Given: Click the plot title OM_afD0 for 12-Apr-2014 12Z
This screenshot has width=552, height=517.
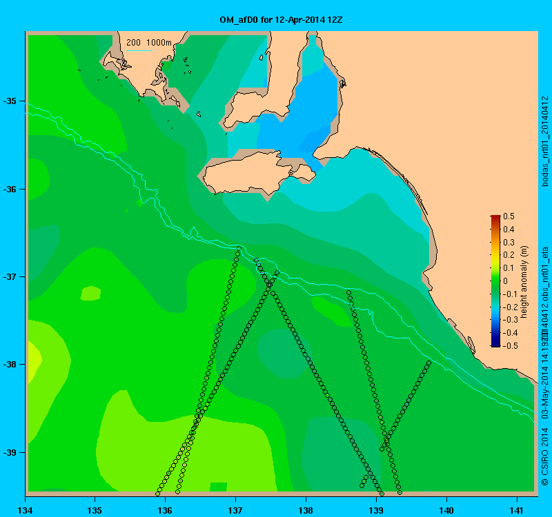Looking at the screenshot, I should click(x=281, y=20).
